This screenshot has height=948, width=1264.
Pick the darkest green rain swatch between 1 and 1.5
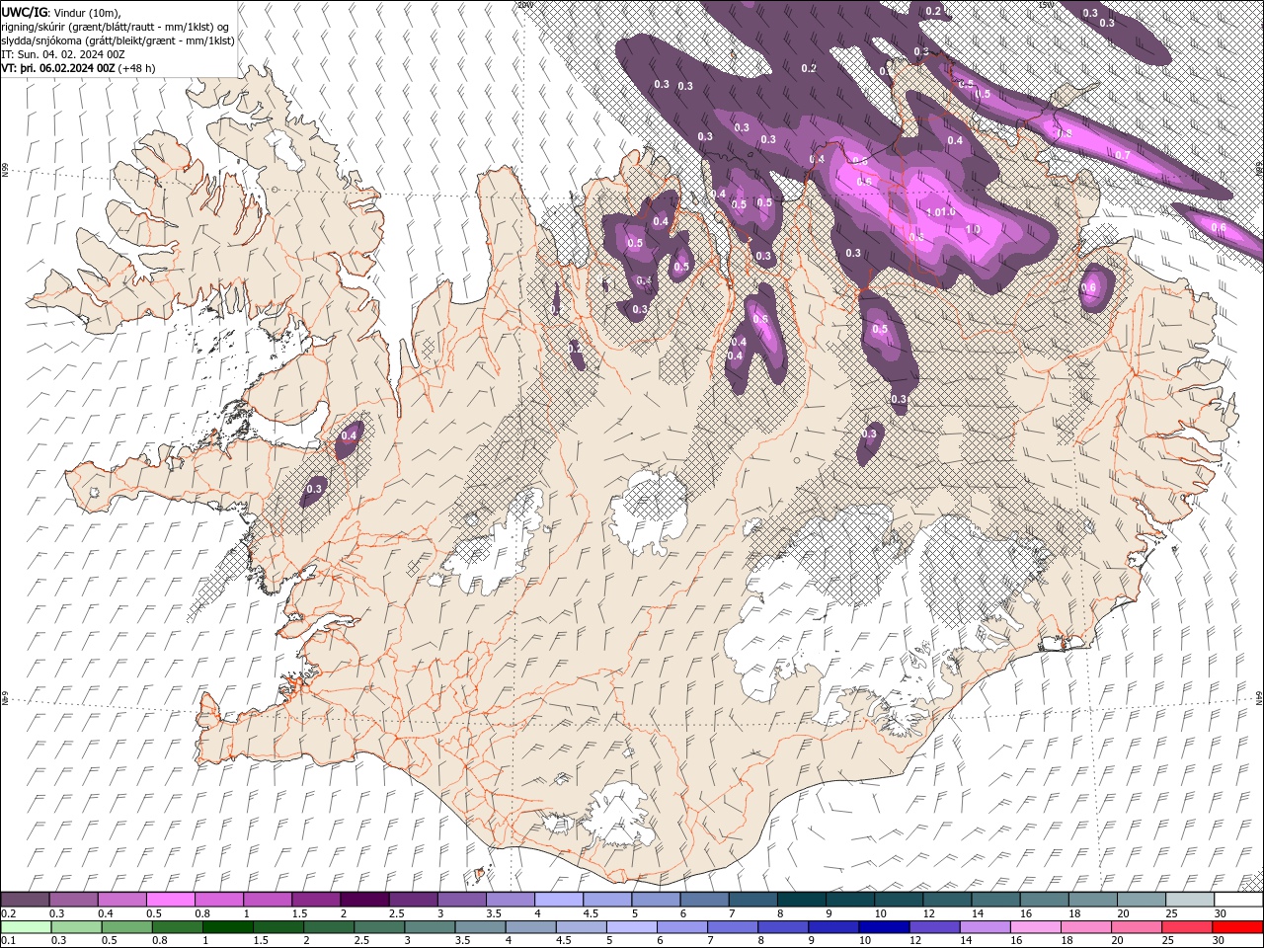point(229,927)
